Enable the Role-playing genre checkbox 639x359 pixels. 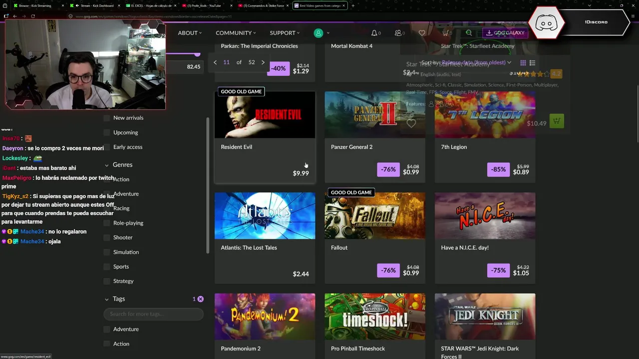tap(106, 223)
